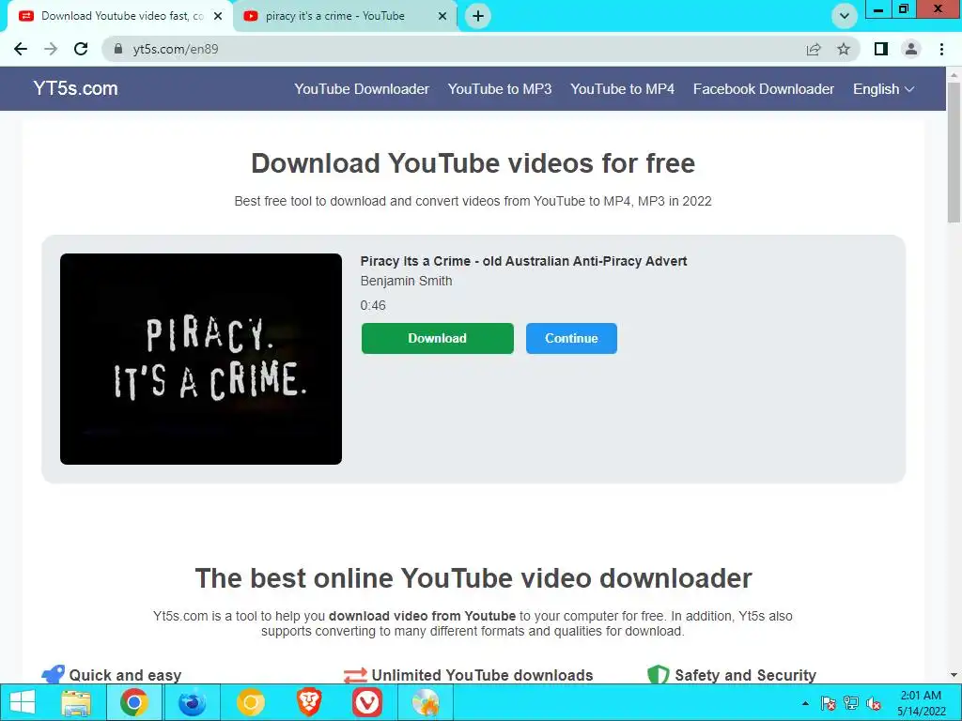The width and height of the screenshot is (962, 721).
Task: Click the author name Benjamin Smith
Action: (406, 281)
